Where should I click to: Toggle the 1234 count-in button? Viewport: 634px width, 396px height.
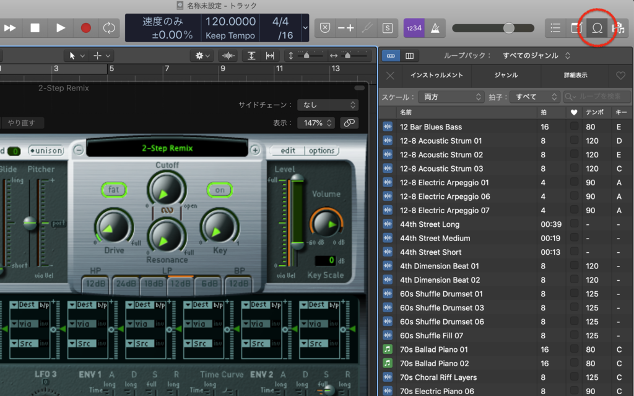pyautogui.click(x=414, y=28)
